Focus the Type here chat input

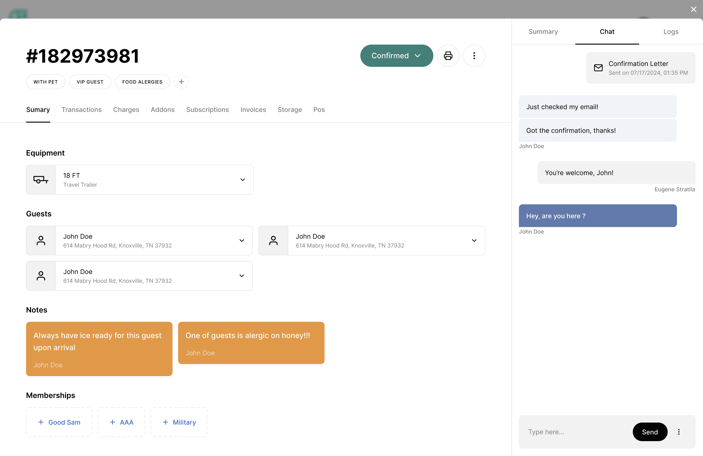577,432
